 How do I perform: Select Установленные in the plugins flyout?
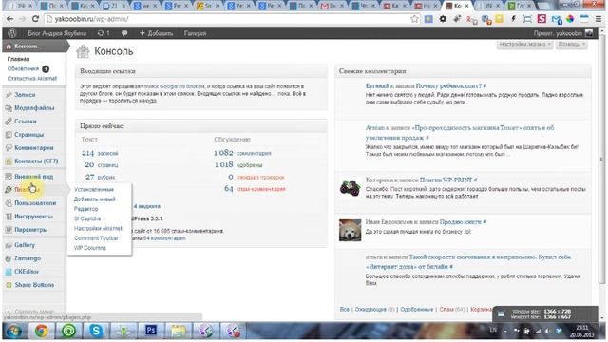click(94, 190)
